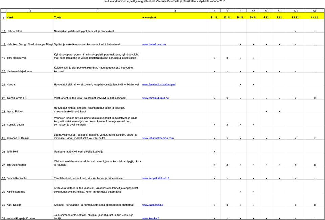Screen dimensions: 325x220
Task: Click the 'Taontatuotteet, kuten korut' product cell
Action: [97, 173]
